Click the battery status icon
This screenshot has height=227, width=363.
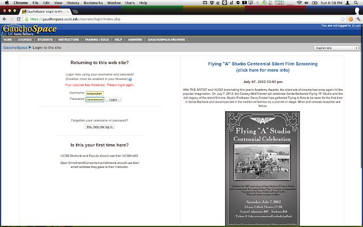[315, 3]
